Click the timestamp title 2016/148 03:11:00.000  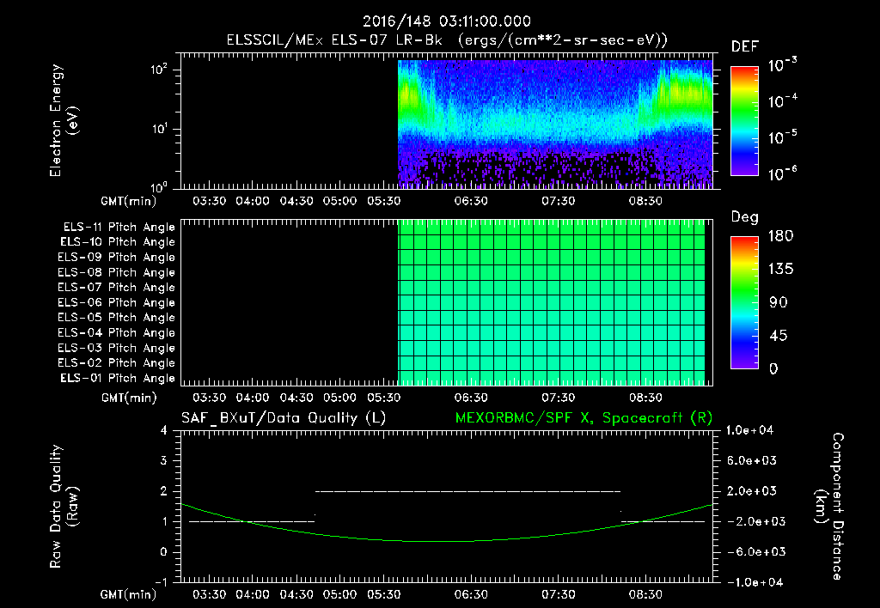coord(447,21)
